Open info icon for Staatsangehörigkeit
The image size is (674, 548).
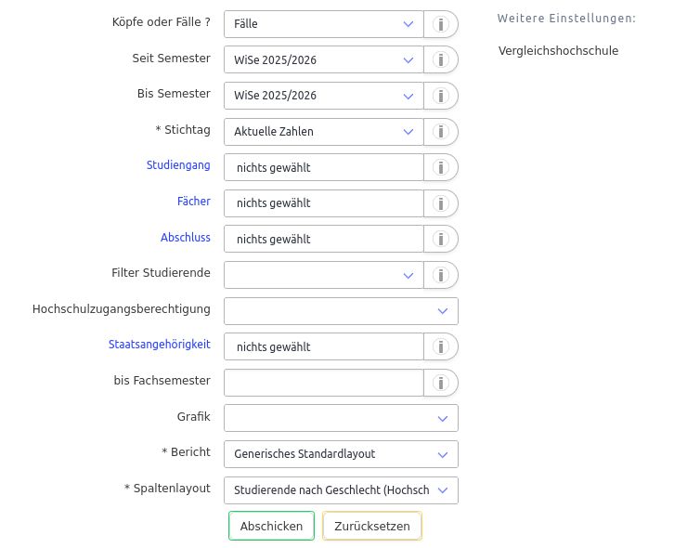click(441, 347)
